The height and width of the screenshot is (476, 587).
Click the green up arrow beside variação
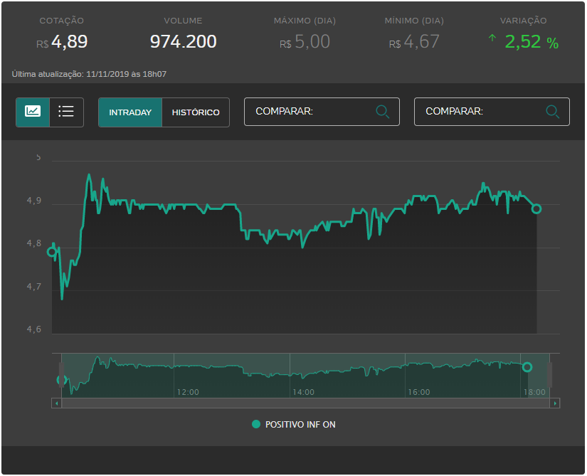(x=492, y=38)
